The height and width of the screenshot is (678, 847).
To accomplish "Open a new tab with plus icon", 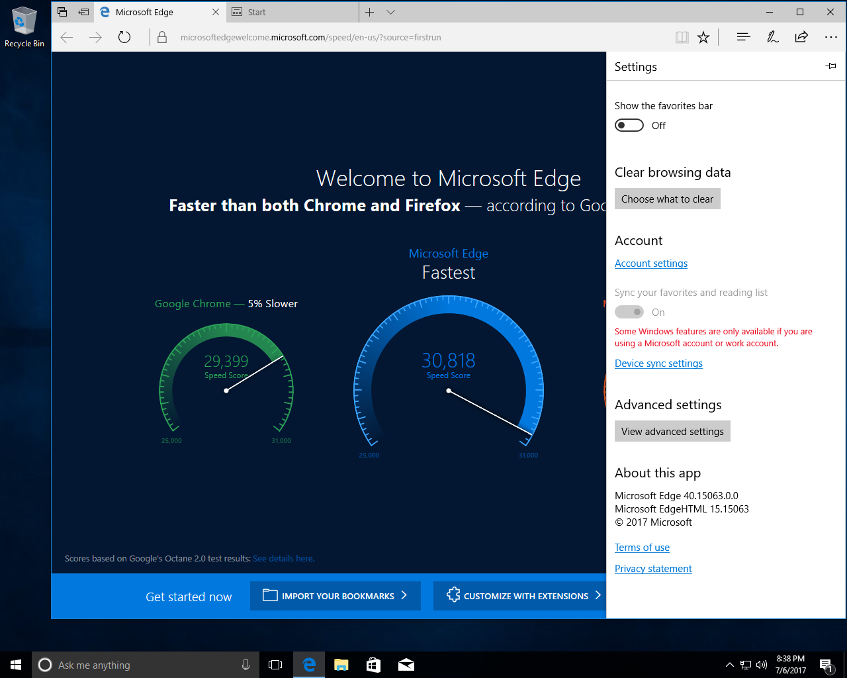I will click(x=370, y=12).
